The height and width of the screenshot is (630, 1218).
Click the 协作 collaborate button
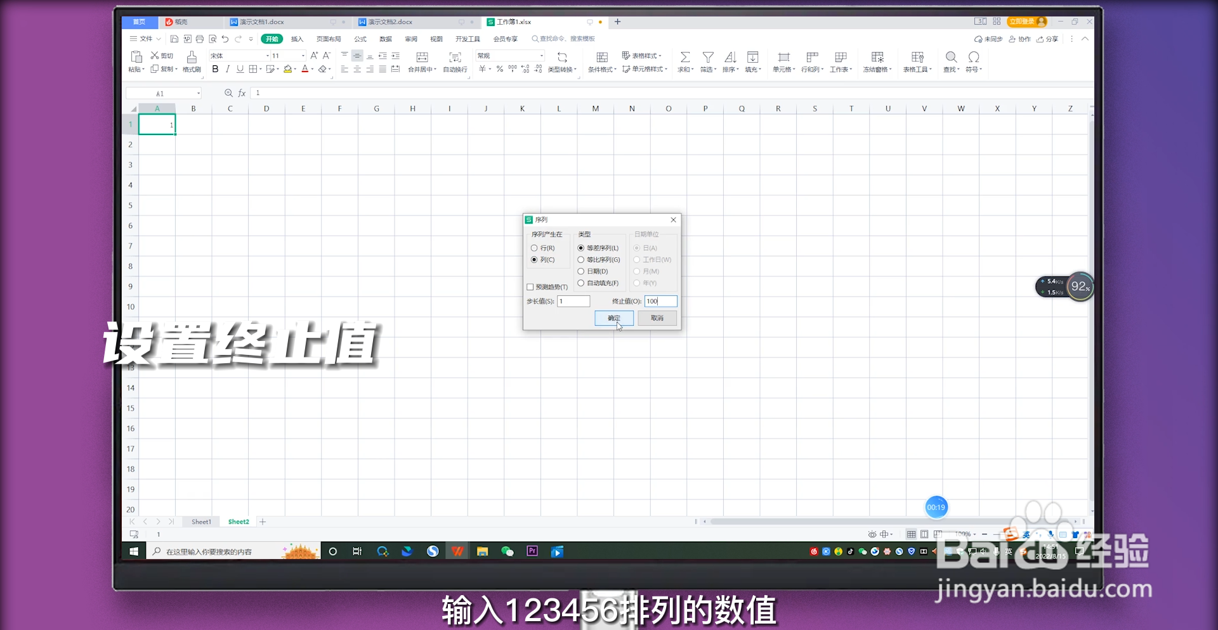pyautogui.click(x=1020, y=39)
